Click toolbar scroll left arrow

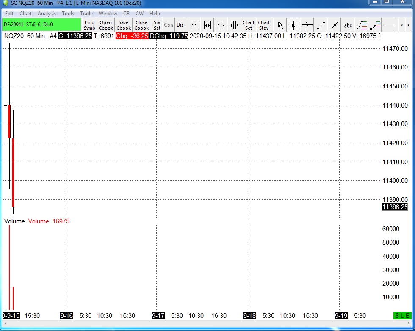pos(402,25)
